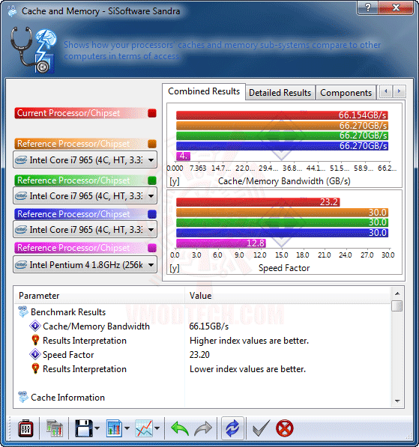Click the '23.20' value cell
Viewport: 419px width, 447px height.
(x=199, y=355)
